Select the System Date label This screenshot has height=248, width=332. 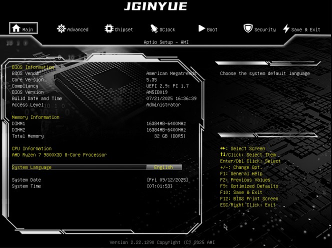coord(26,180)
